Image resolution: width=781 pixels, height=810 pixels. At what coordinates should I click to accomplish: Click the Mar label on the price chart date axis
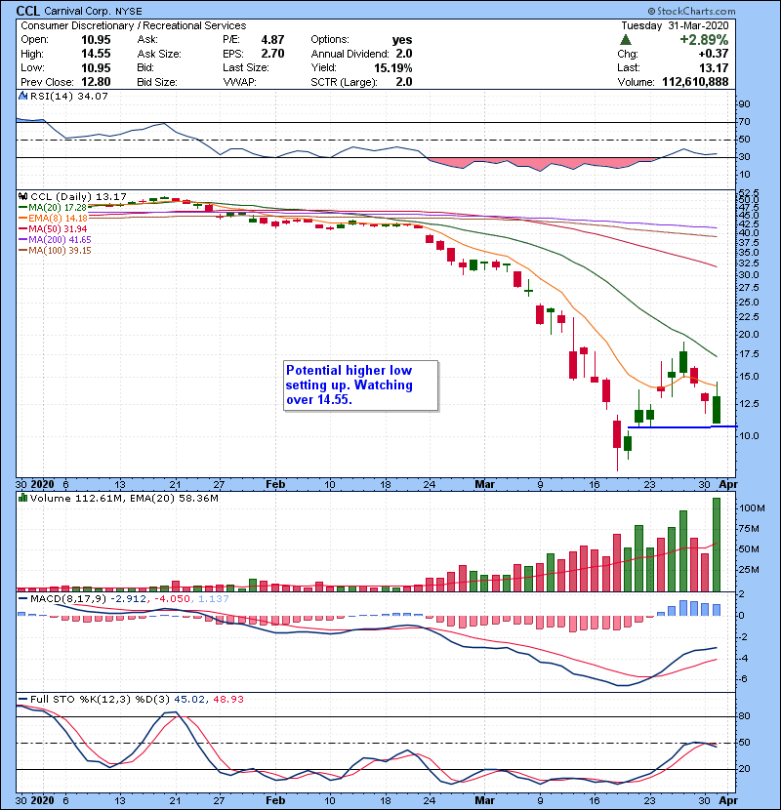pyautogui.click(x=484, y=485)
